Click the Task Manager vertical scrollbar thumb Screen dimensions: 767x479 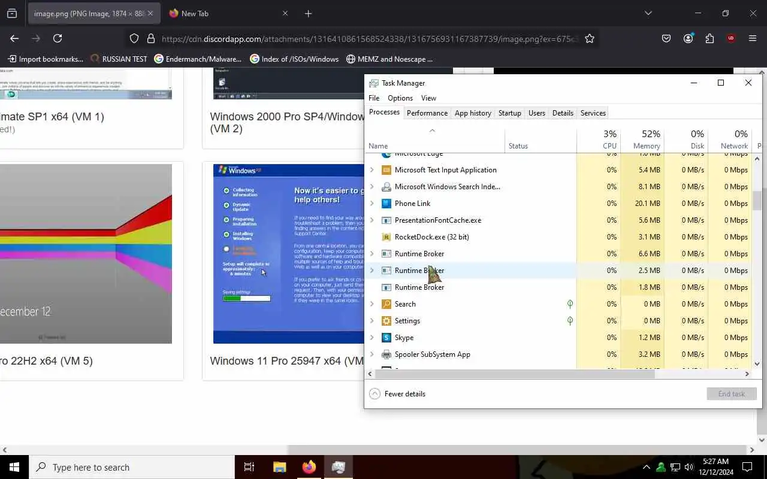(x=757, y=201)
